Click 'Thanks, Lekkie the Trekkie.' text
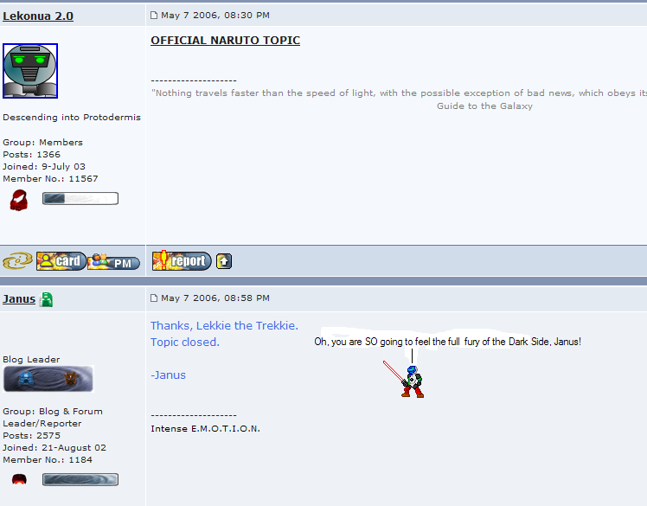This screenshot has height=506, width=647. [225, 325]
